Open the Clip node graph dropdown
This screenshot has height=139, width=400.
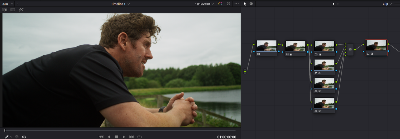387,4
